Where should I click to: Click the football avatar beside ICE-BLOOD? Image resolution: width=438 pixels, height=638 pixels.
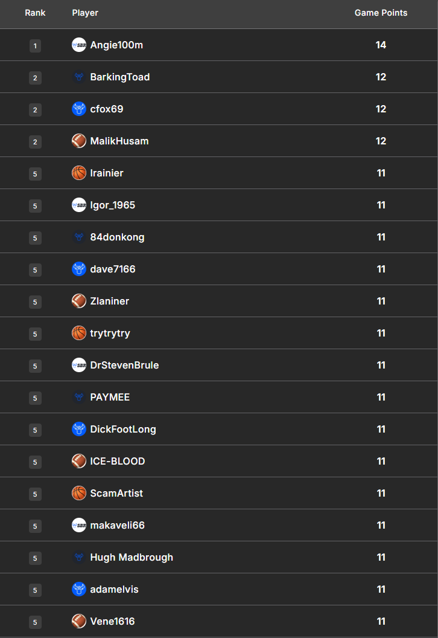(x=79, y=461)
